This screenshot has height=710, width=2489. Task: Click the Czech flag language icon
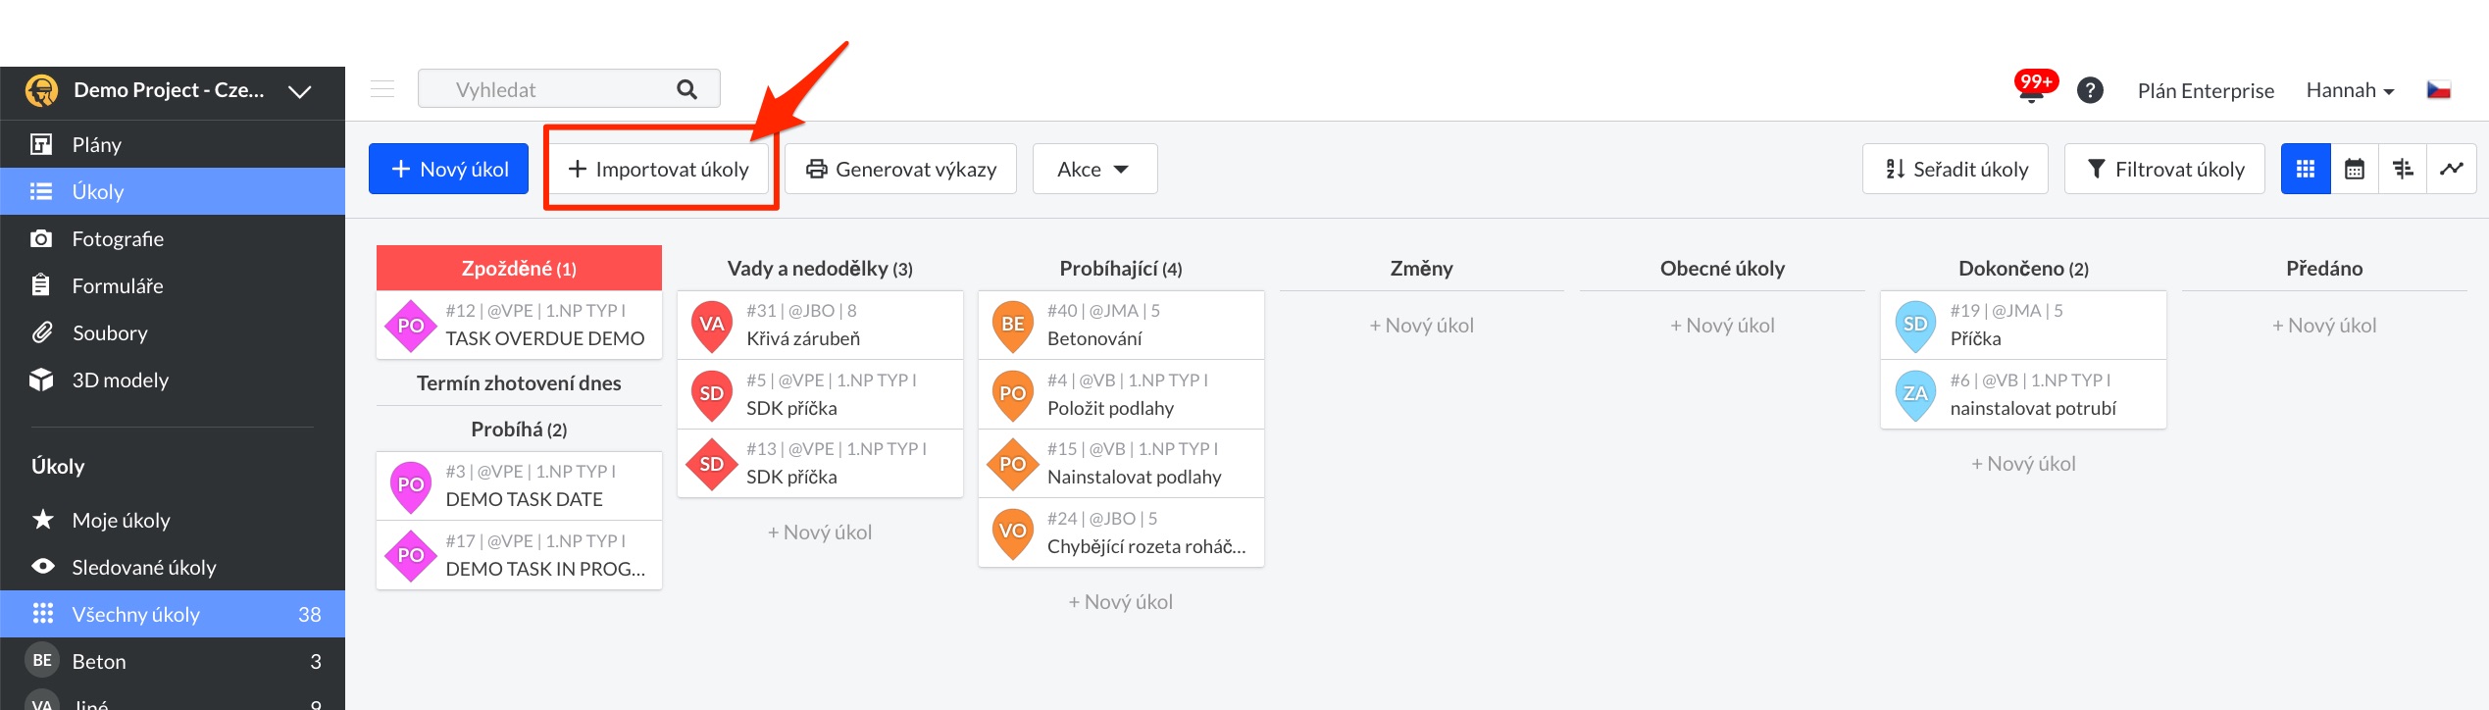click(x=2439, y=90)
